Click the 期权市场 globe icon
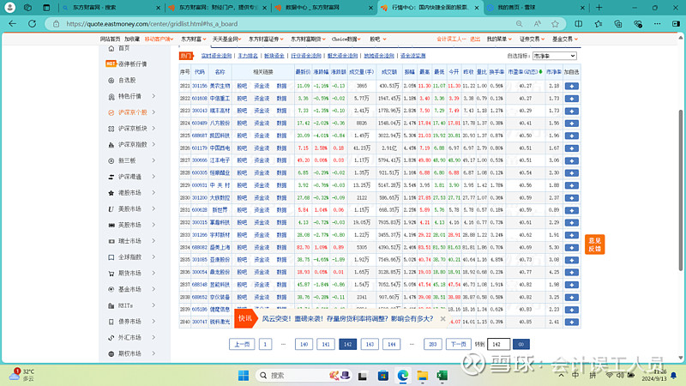The height and width of the screenshot is (386, 686). tap(111, 354)
